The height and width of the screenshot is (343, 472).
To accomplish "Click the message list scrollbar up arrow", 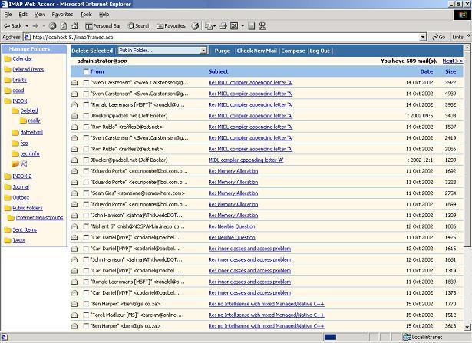I will tap(467, 48).
